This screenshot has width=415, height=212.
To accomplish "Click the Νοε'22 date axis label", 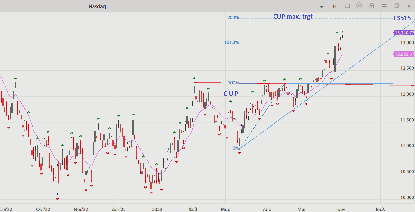I will pos(81,209).
